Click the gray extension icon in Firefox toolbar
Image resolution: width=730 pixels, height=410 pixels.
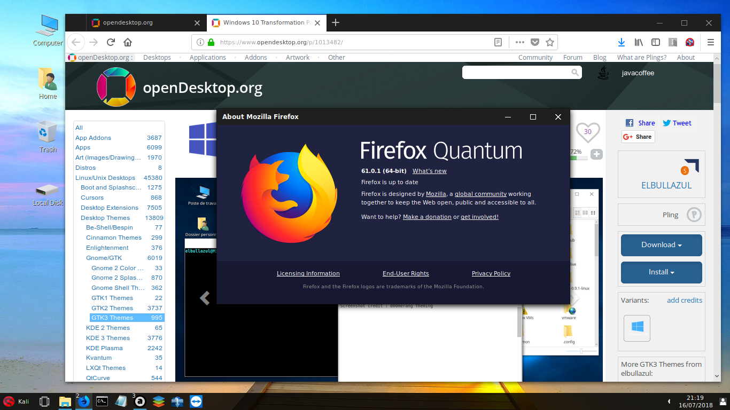(x=673, y=42)
